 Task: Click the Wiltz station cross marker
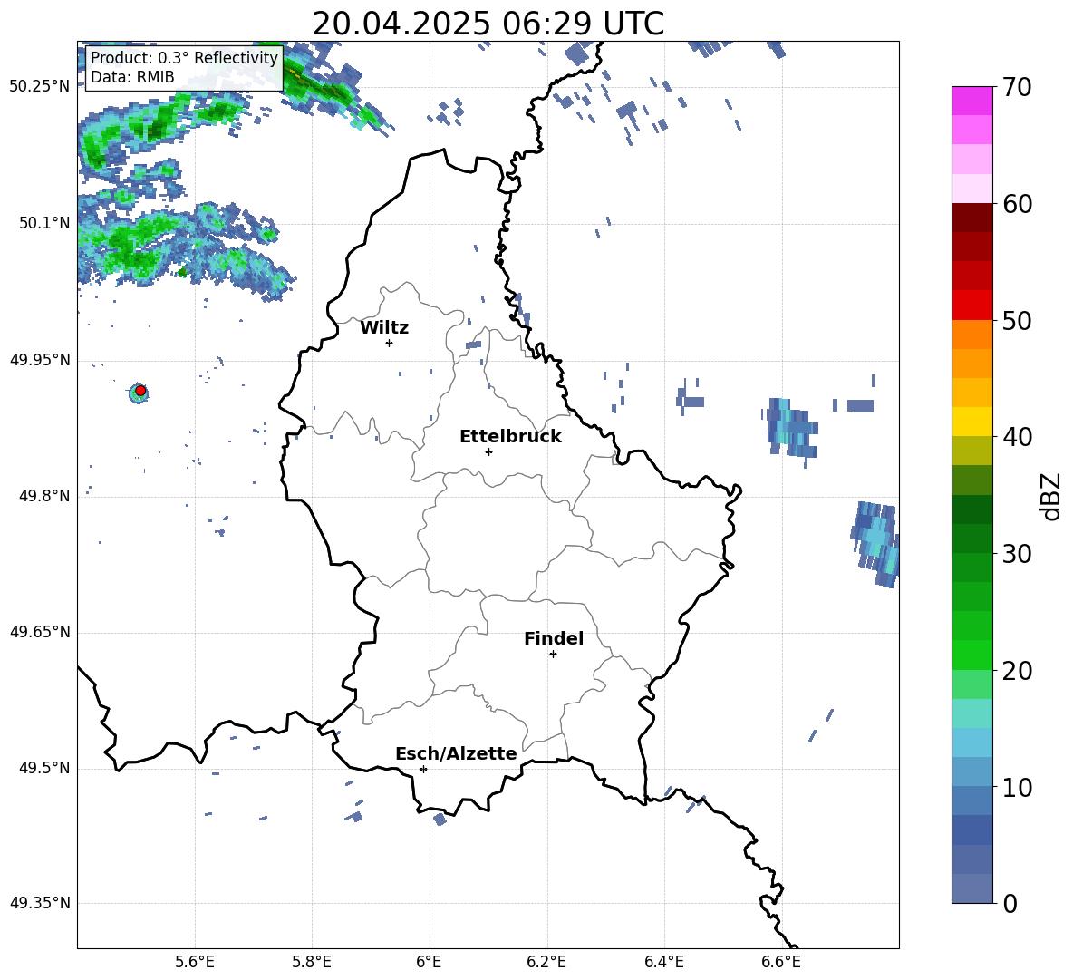pyautogui.click(x=390, y=343)
